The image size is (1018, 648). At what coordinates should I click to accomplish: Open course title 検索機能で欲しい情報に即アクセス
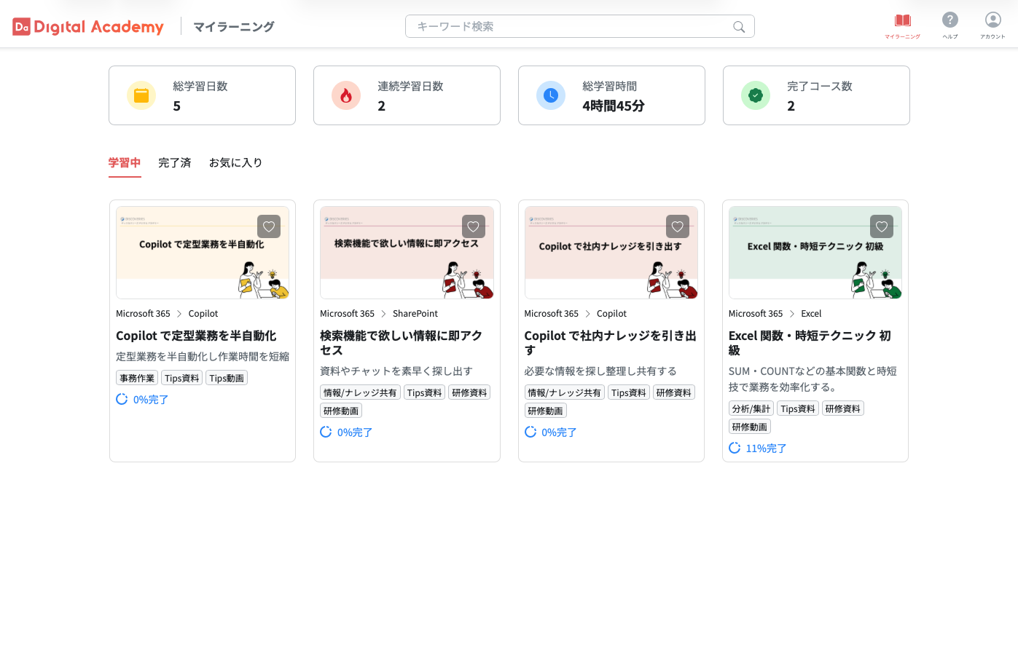click(x=402, y=343)
